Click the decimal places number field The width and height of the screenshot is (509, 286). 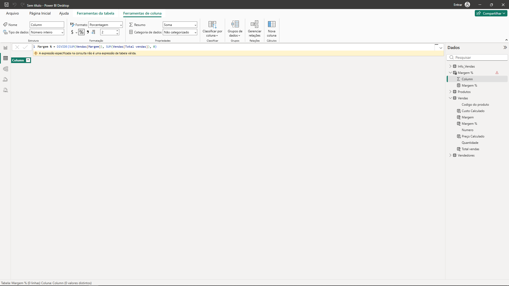[108, 32]
